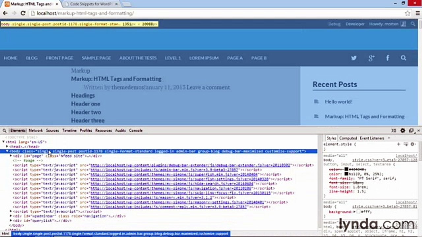This screenshot has width=422, height=237.
Task: Click the Facebook icon in site navigation
Action: (388, 58)
